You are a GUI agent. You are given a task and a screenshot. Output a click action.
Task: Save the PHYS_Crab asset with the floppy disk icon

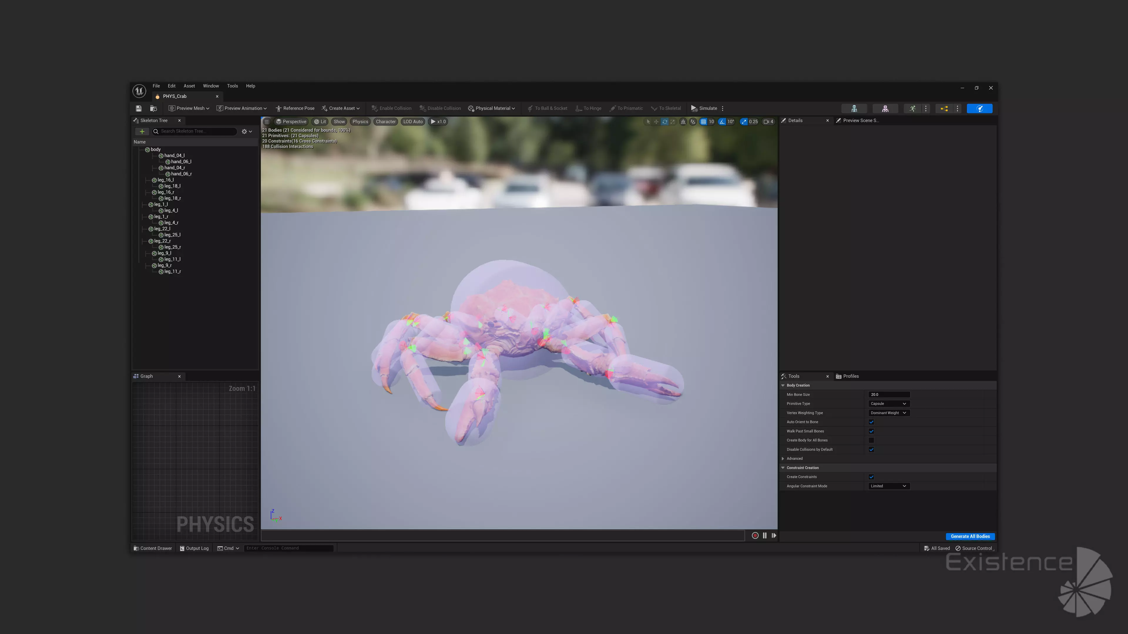139,109
